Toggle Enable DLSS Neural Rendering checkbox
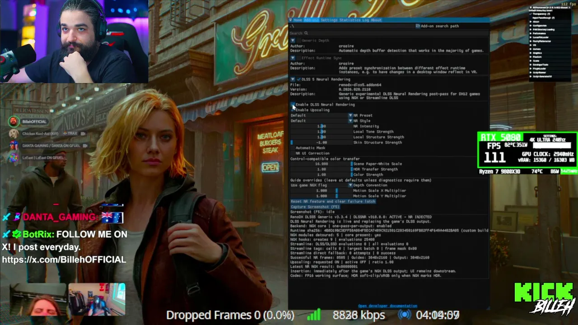 [293, 105]
